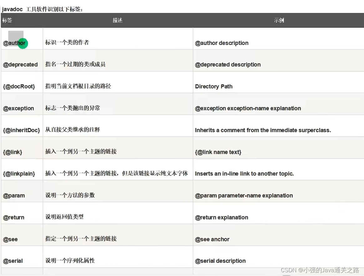Click description '说明一个序列化属性'

[70, 260]
